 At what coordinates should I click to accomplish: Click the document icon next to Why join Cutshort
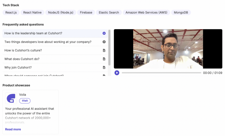point(104,67)
